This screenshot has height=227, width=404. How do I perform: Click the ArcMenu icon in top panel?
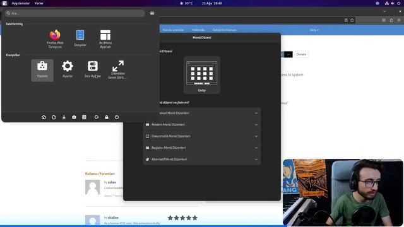(4, 3)
